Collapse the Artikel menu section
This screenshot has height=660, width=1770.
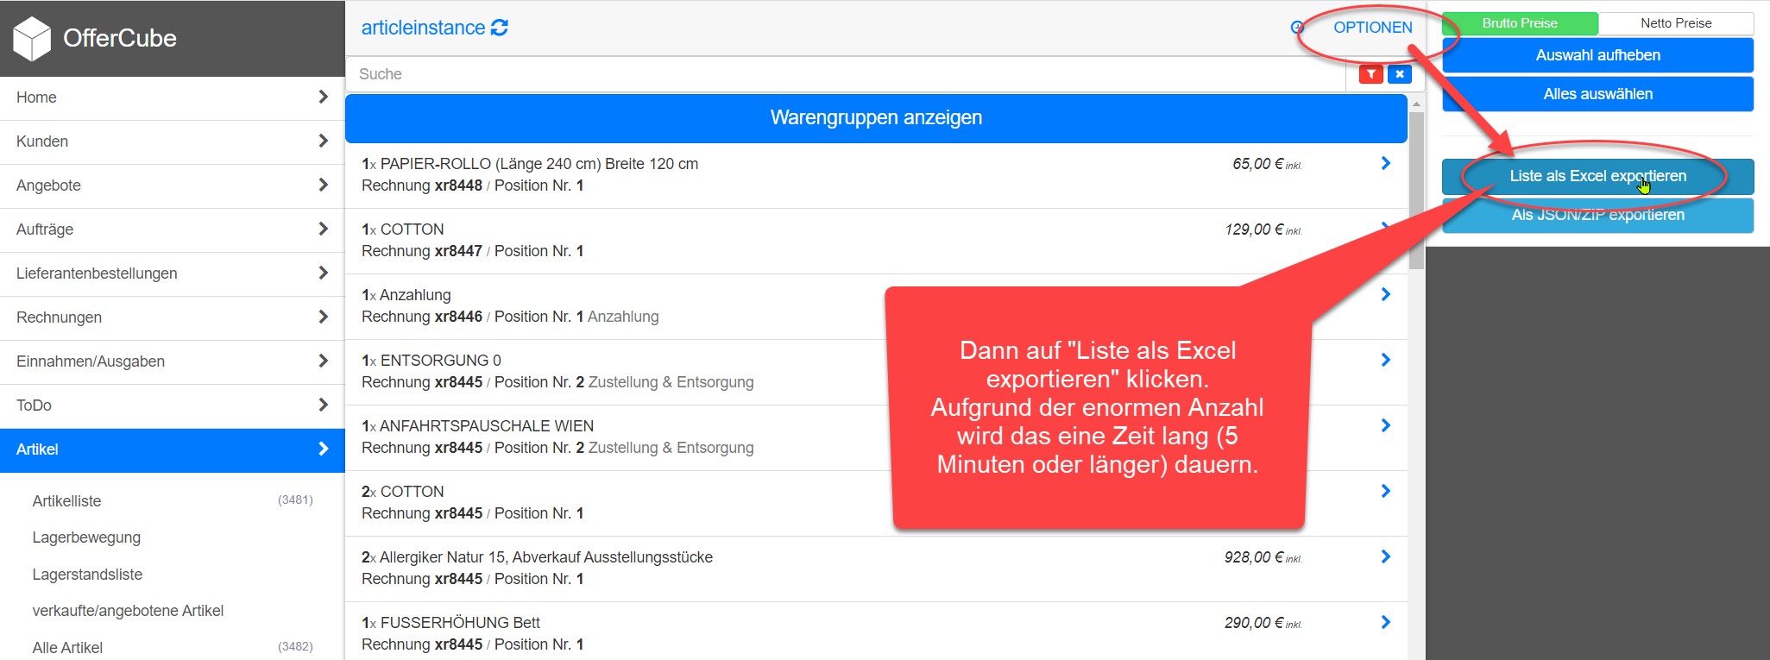pyautogui.click(x=173, y=449)
